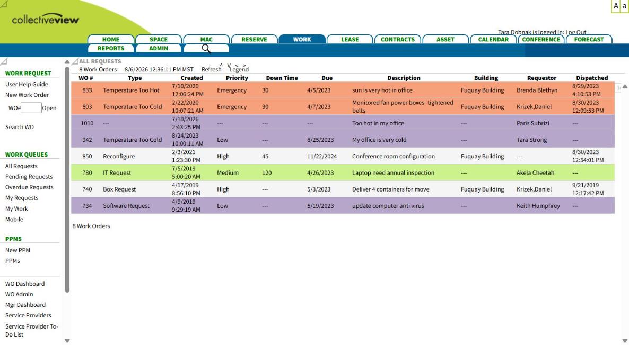Open Service Providers
Image resolution: width=629 pixels, height=345 pixels.
[x=28, y=315]
